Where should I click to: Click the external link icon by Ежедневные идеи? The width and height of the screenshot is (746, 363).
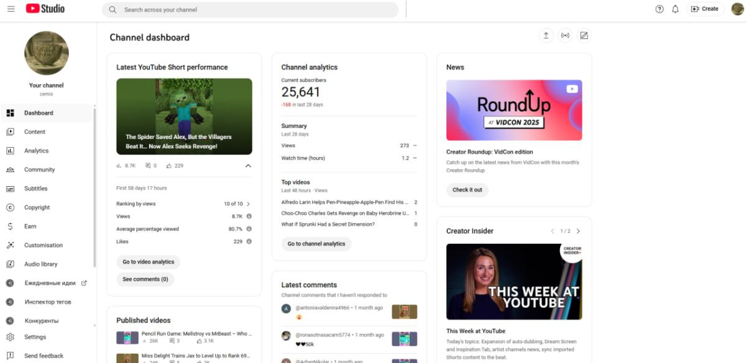84,283
